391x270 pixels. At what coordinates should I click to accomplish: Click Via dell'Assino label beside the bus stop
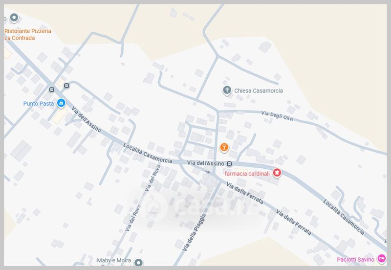pos(206,163)
